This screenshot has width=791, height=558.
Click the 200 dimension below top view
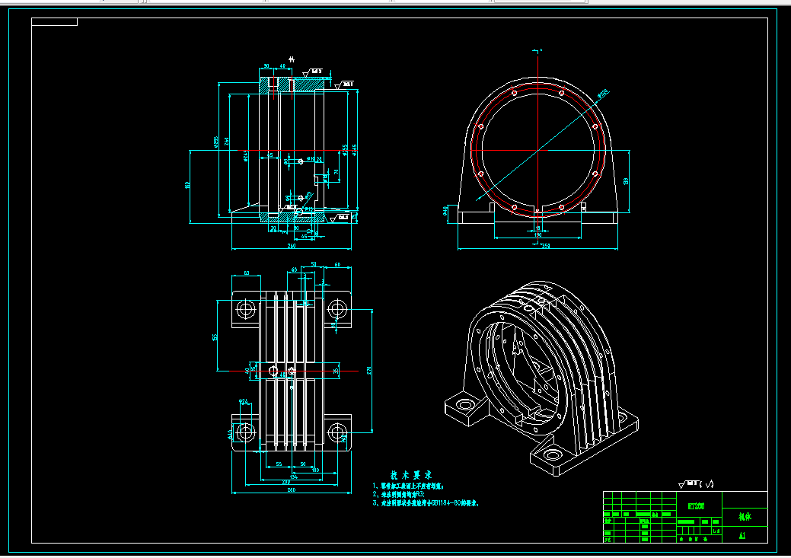click(x=285, y=482)
